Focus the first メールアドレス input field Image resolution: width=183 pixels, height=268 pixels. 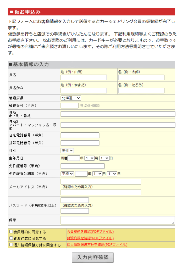point(101,182)
